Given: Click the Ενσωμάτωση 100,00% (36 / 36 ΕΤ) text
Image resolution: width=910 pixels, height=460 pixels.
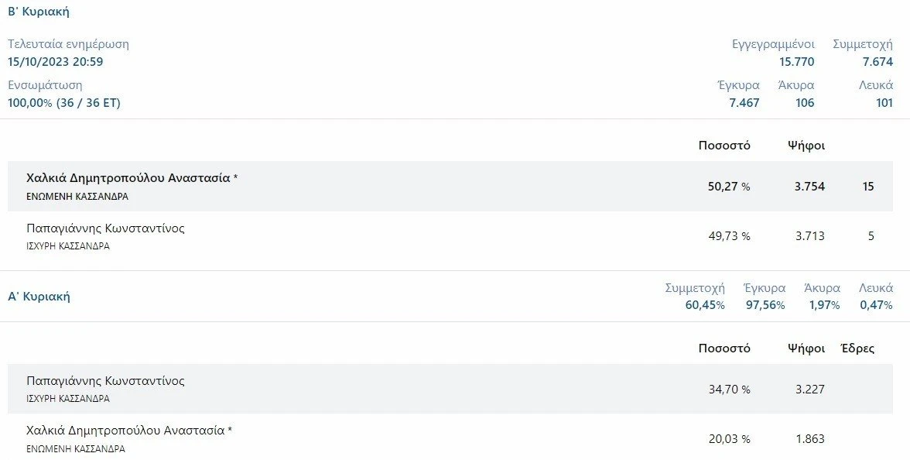Looking at the screenshot, I should (x=63, y=103).
